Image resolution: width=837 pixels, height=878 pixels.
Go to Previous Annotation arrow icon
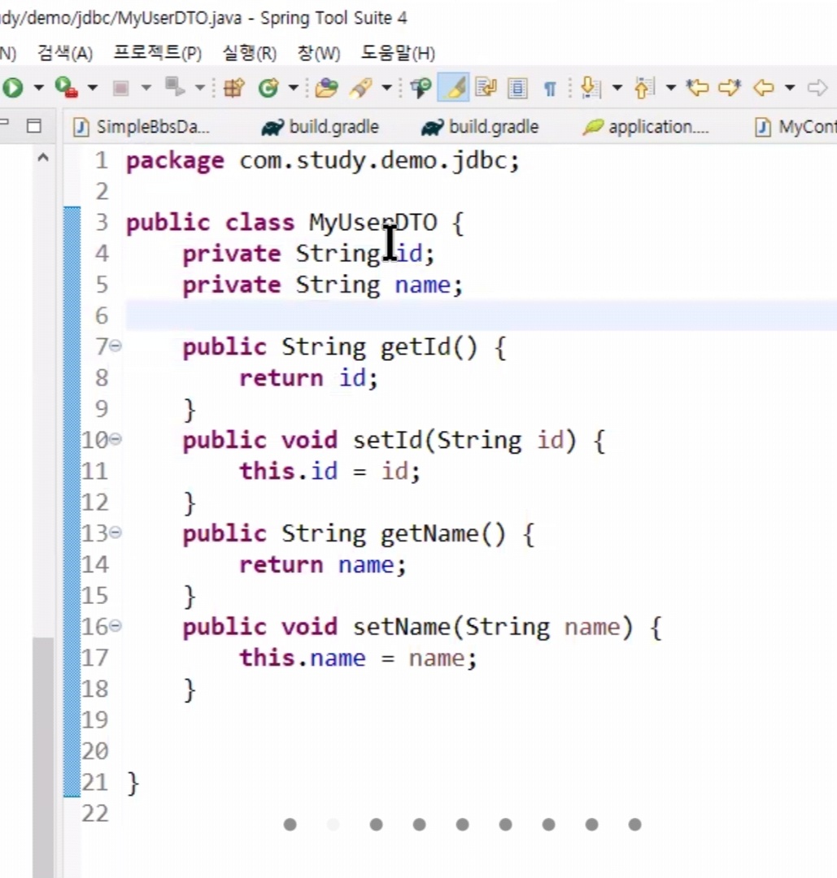[x=644, y=88]
